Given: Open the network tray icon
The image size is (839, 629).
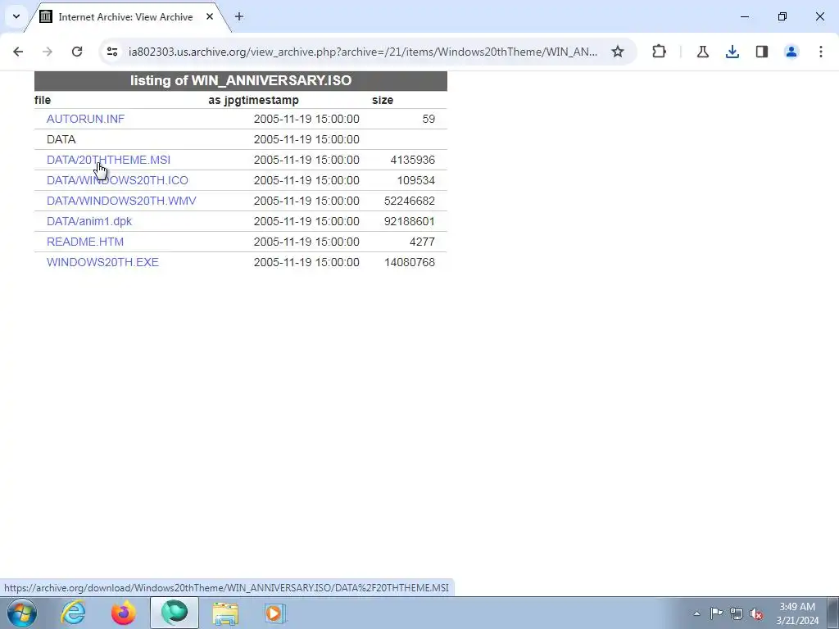Looking at the screenshot, I should 737,613.
